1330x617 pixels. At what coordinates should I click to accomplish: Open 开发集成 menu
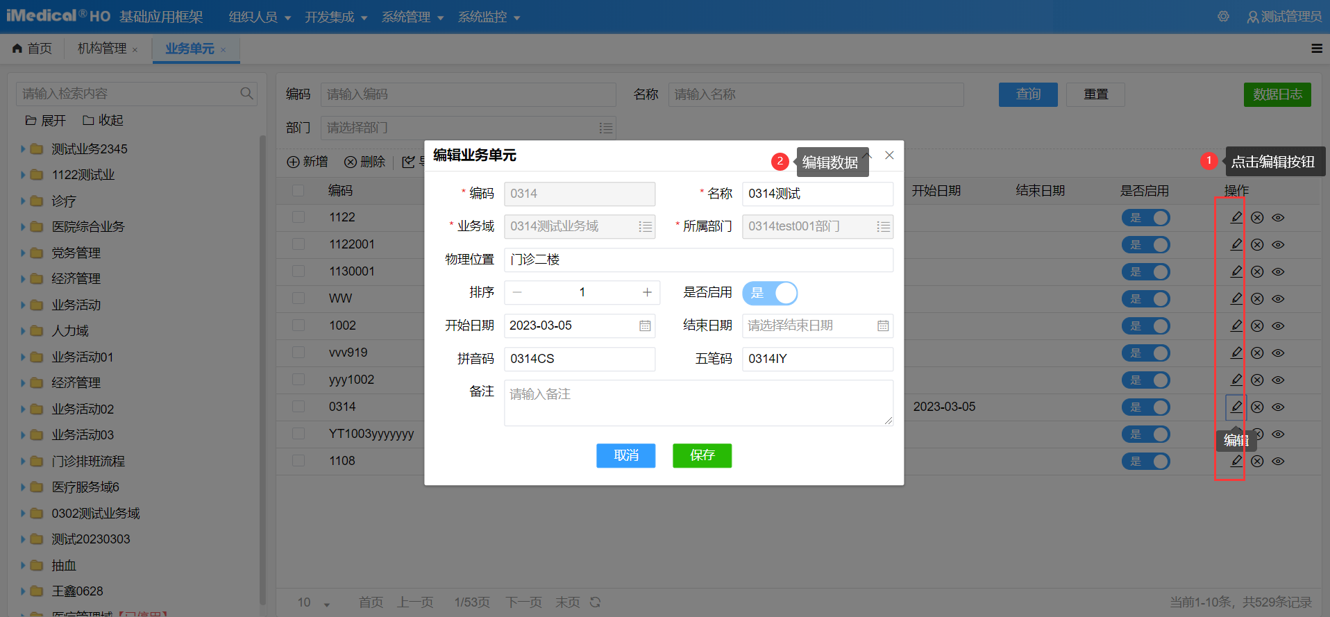(x=336, y=17)
